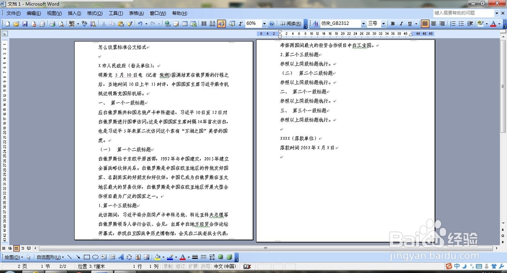
Task: Toggle Bold formatting
Action: [392, 24]
